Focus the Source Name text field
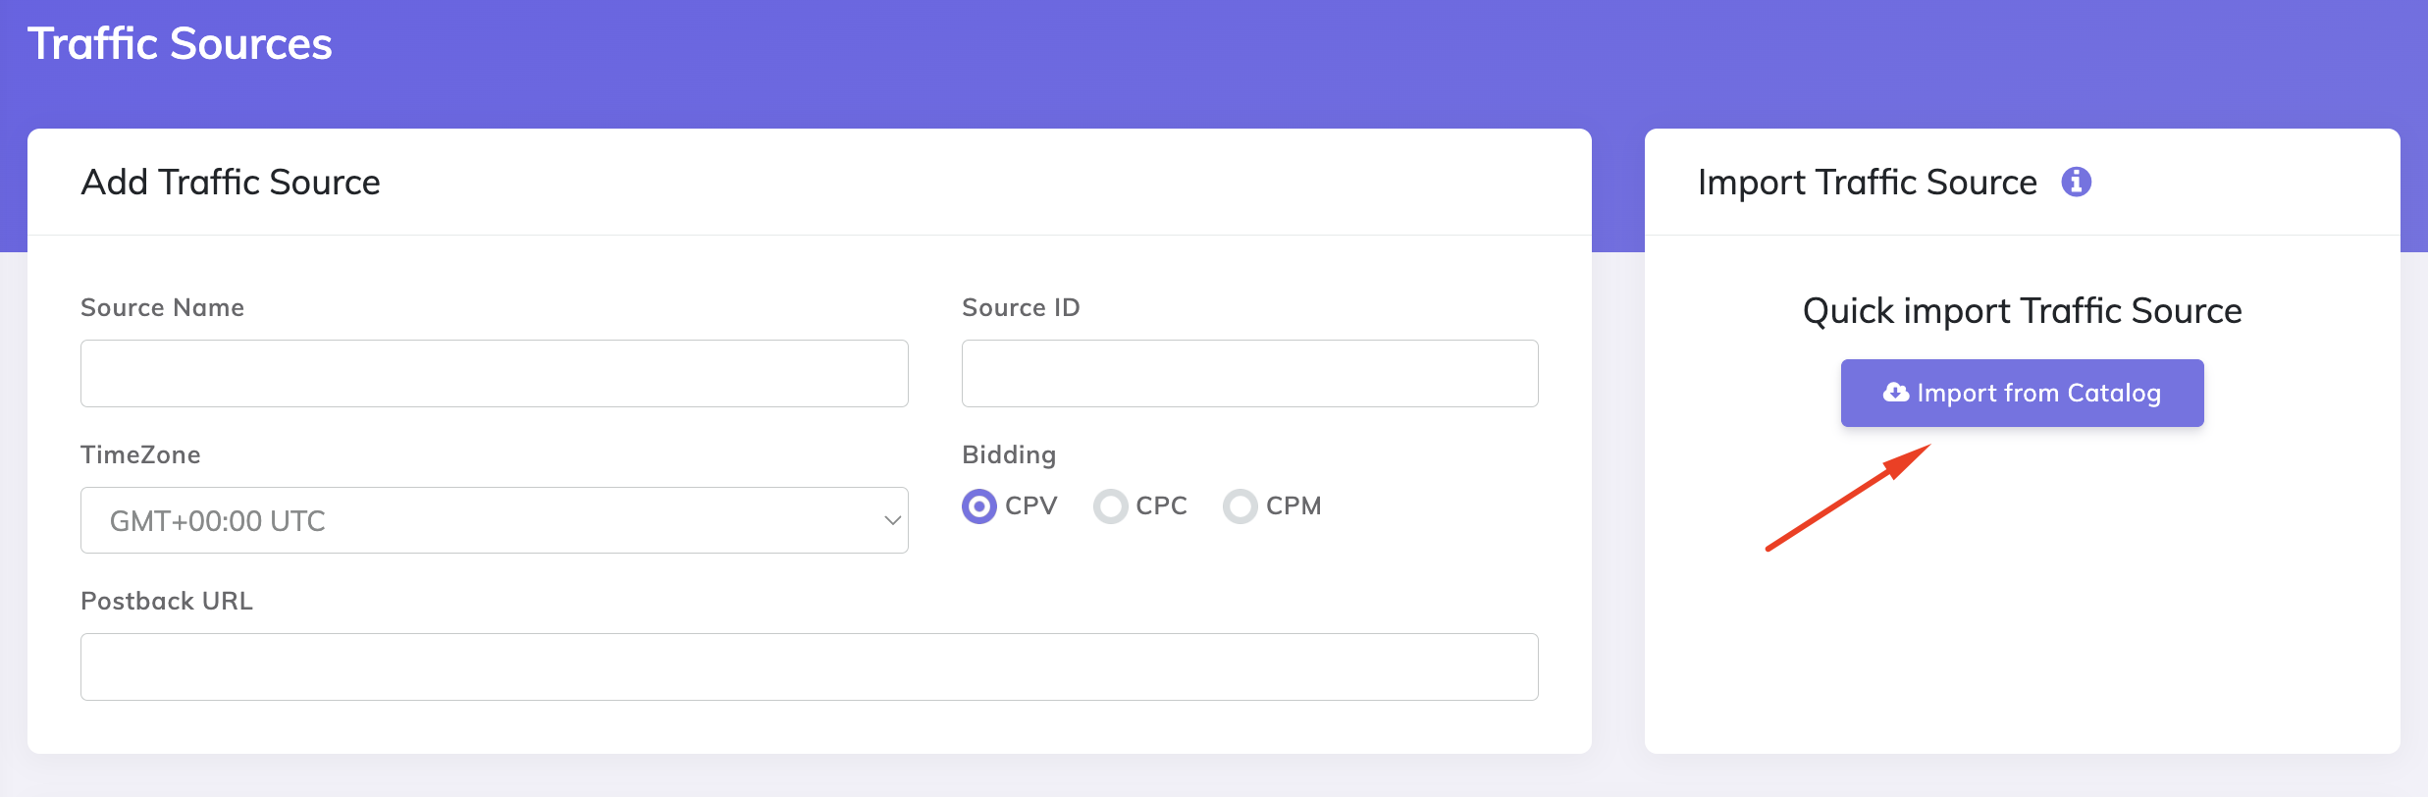The image size is (2428, 797). (x=494, y=373)
